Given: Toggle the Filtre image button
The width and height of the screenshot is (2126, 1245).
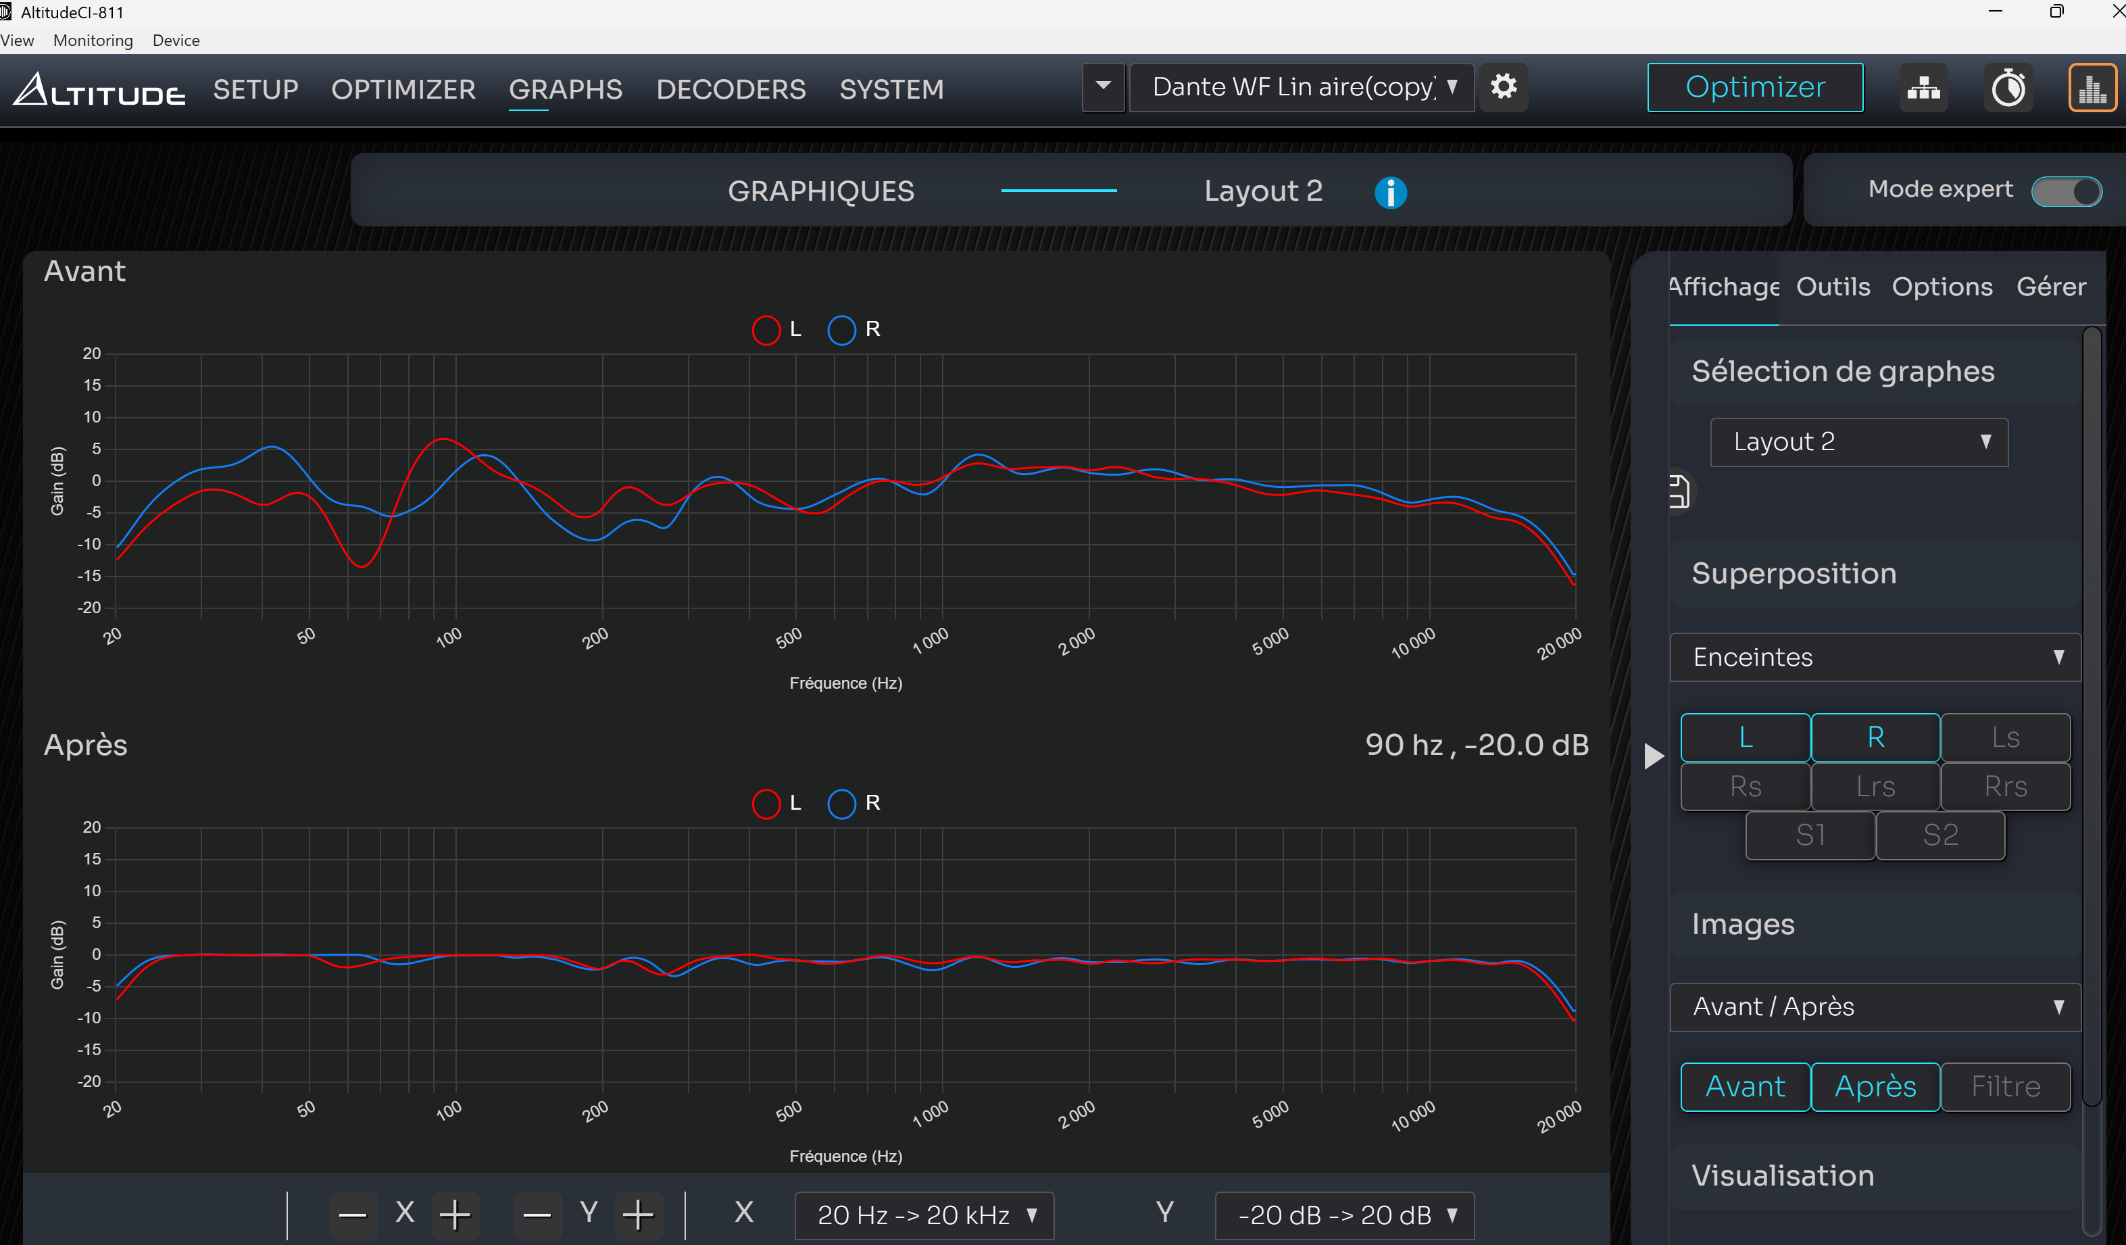Looking at the screenshot, I should click(2005, 1087).
